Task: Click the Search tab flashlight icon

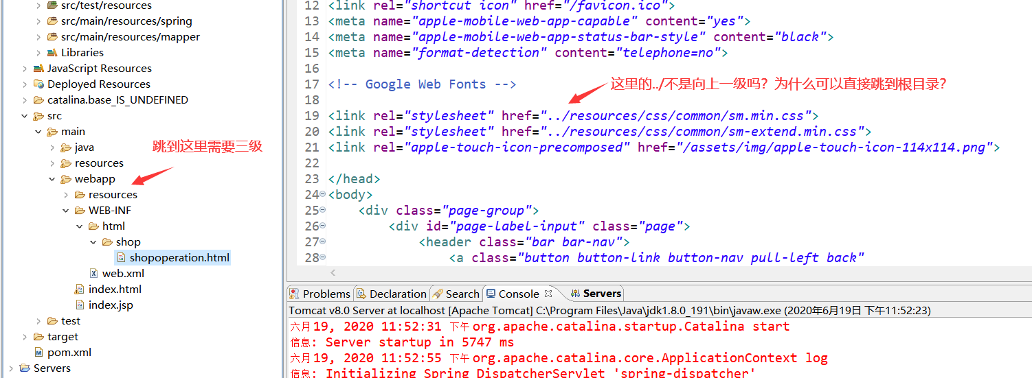Action: pyautogui.click(x=438, y=294)
